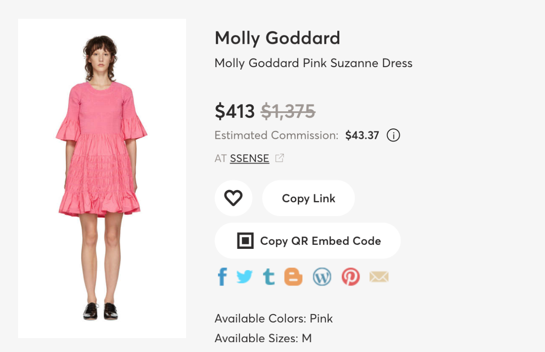Click the Available Colors: Pink text
Viewport: 545px width, 352px height.
[x=274, y=318]
